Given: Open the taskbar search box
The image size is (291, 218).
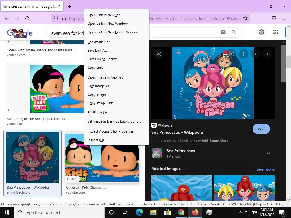Looking at the screenshot, I should [x=59, y=212].
